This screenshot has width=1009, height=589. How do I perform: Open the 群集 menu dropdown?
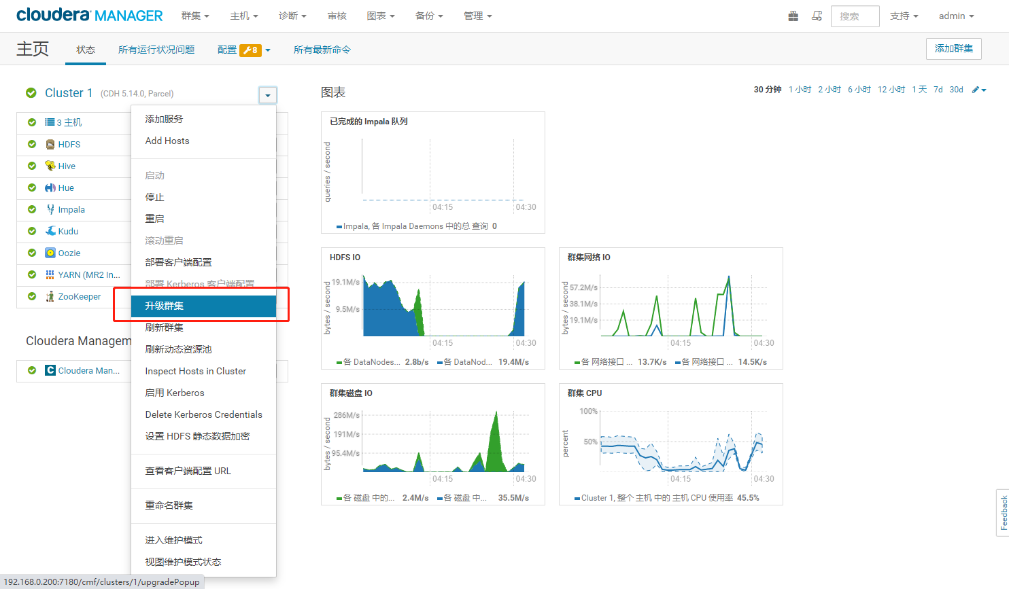click(195, 16)
